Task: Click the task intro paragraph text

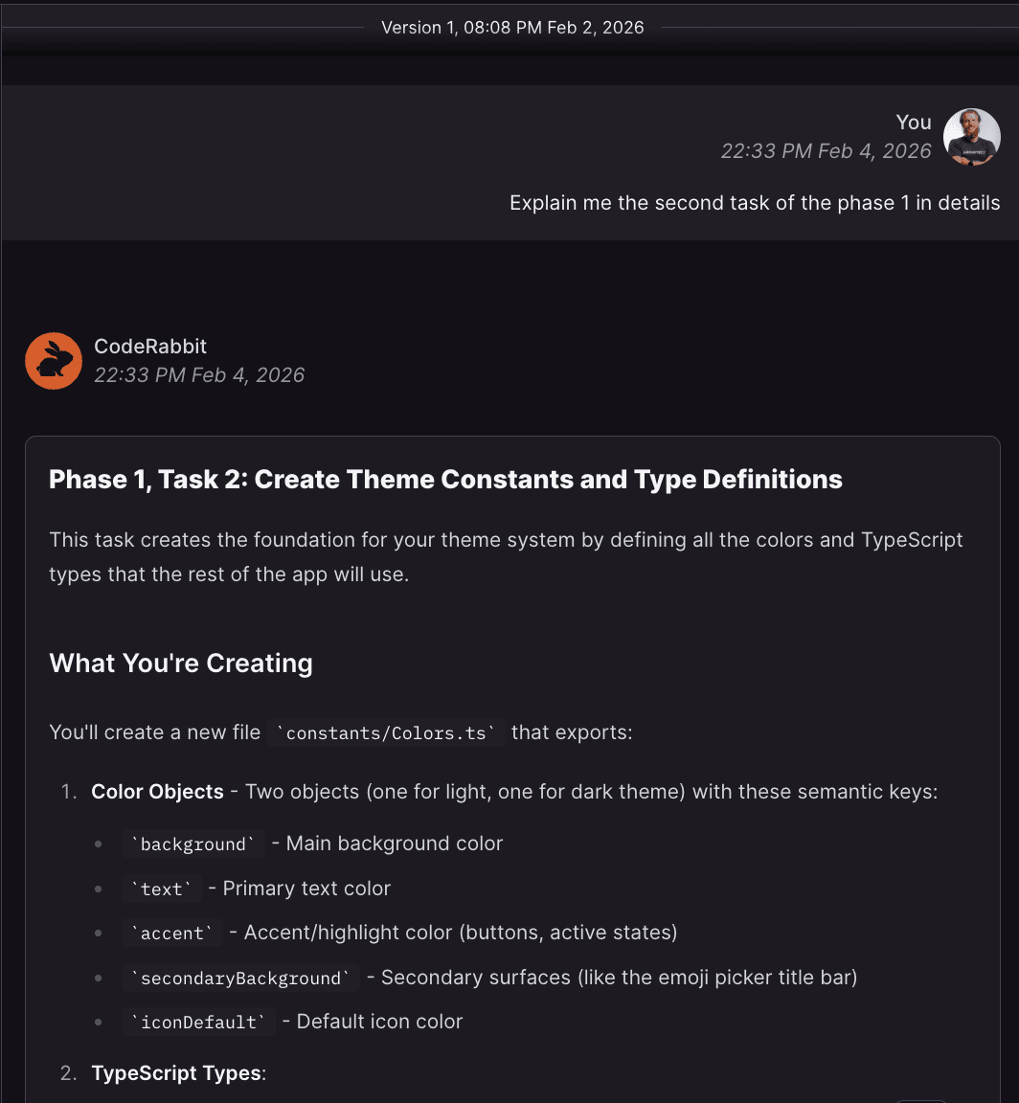Action: point(506,557)
